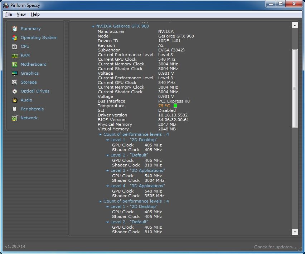Show the RAM section via its icon
This screenshot has width=305, height=254.
tap(15, 55)
